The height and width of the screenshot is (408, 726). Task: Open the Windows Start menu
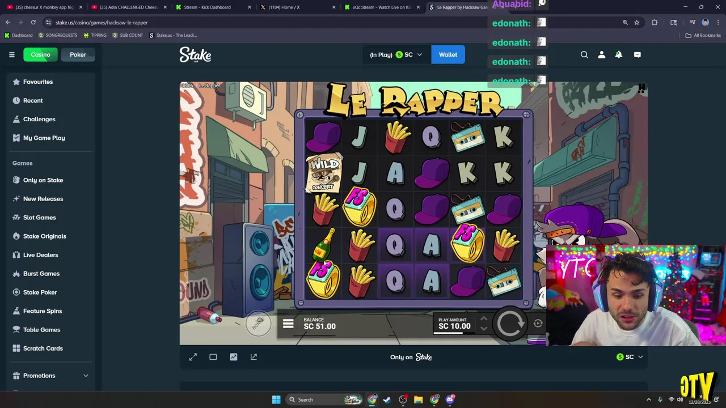(276, 399)
